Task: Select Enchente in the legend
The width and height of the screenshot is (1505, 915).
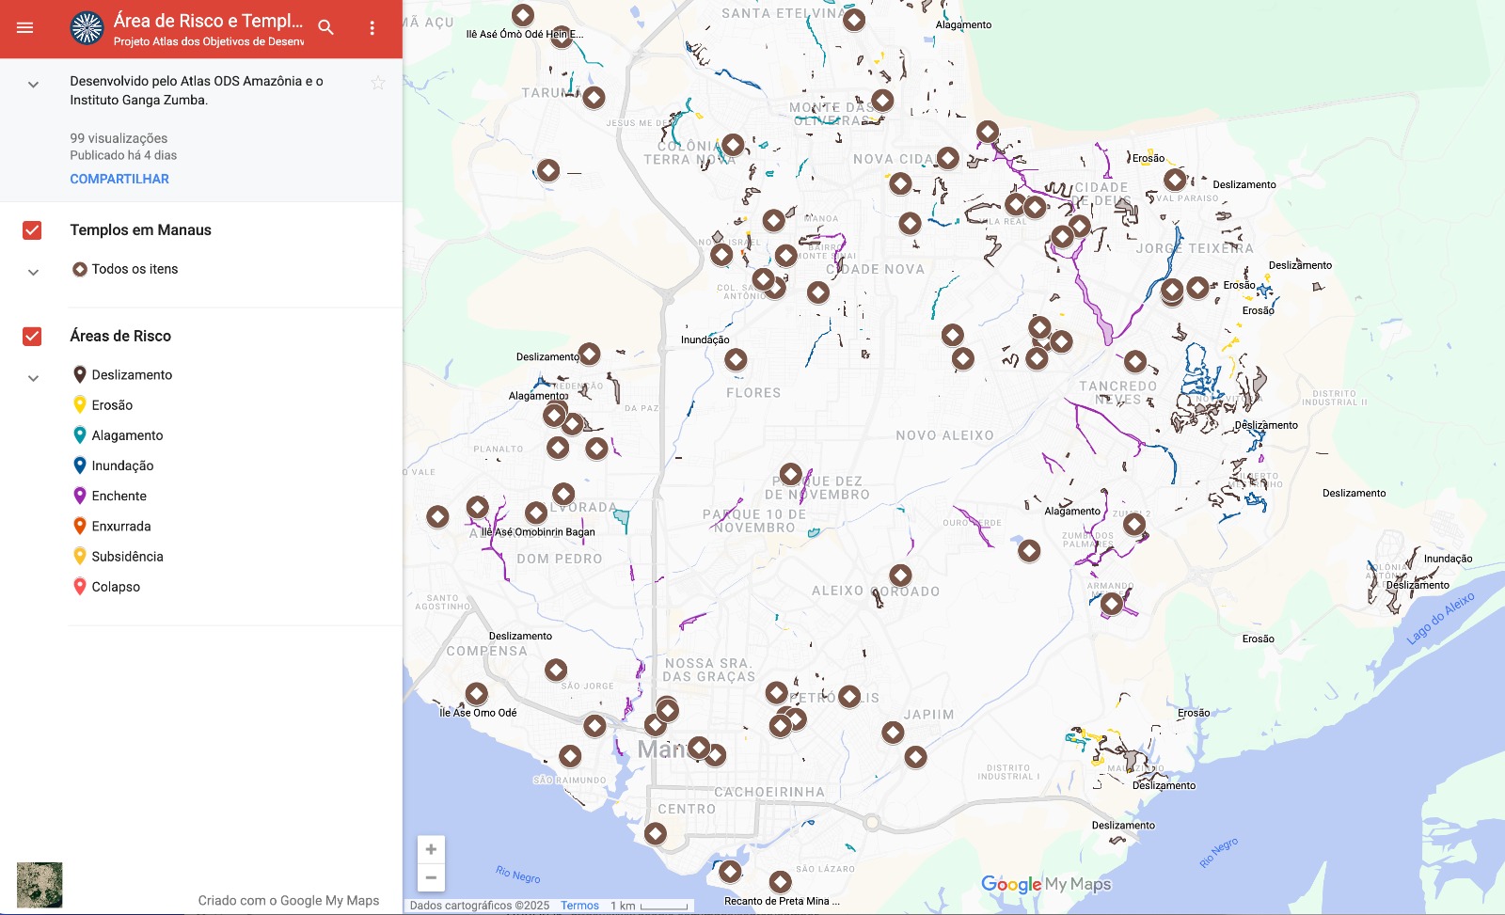Action: (x=119, y=497)
